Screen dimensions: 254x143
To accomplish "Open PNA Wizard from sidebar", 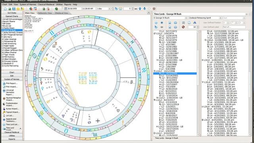I will [x=10, y=87].
